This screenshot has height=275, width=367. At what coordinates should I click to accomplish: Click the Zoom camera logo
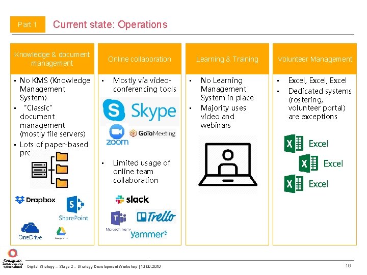117,135
